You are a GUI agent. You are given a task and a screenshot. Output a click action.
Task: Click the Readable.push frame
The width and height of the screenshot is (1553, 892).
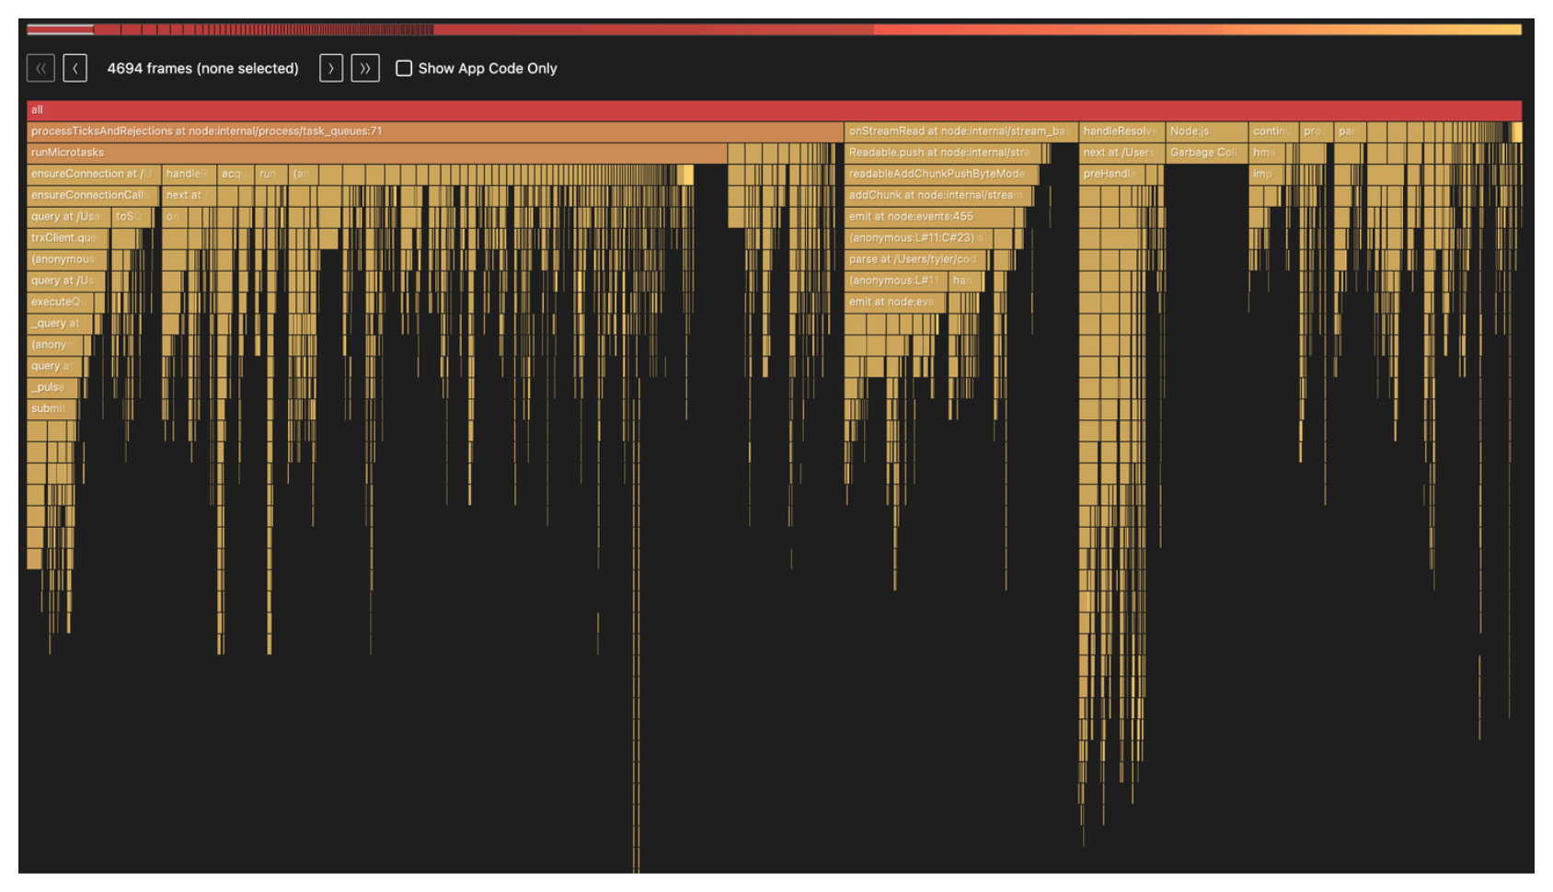[942, 153]
